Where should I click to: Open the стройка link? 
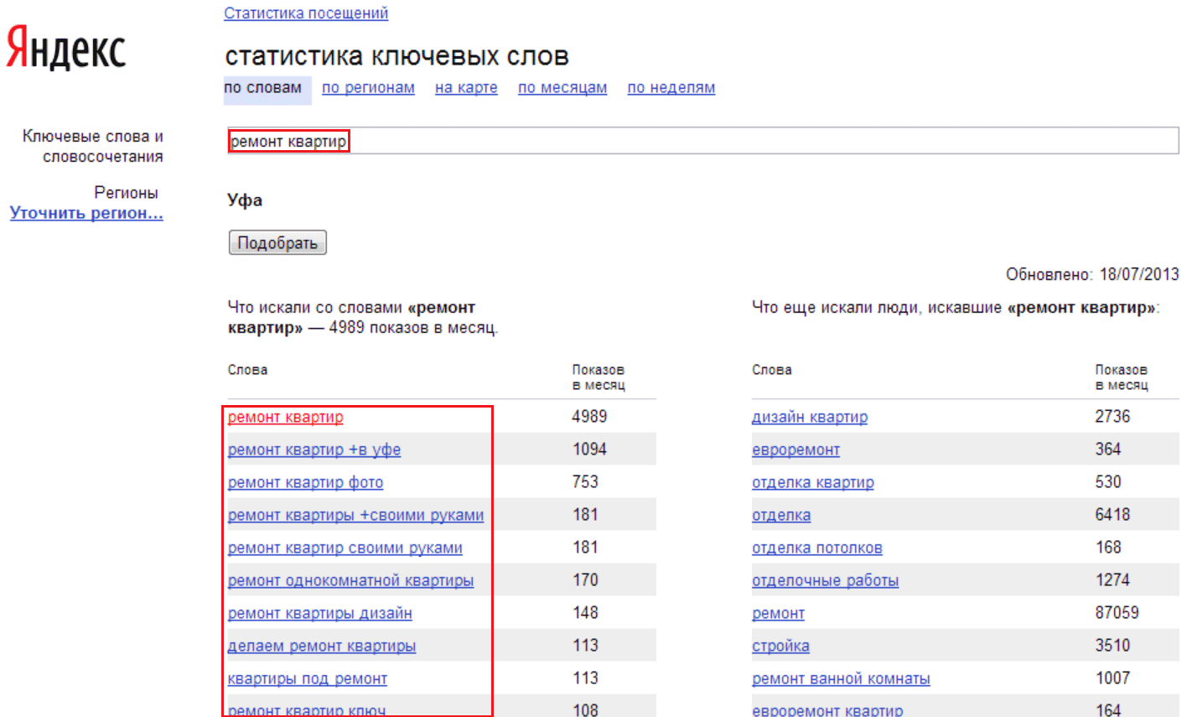[x=780, y=647]
